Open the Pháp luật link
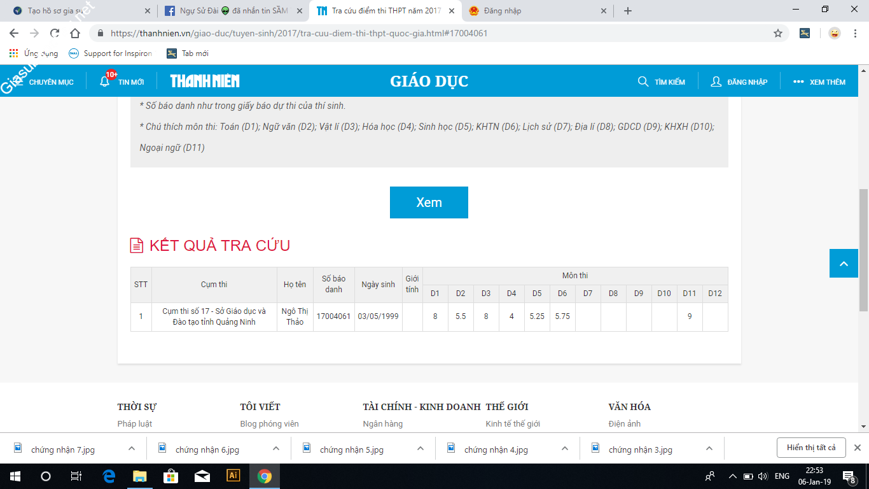869x489 pixels. [135, 423]
